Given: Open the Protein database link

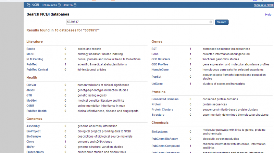Looking at the screenshot, I should pos(157,104).
